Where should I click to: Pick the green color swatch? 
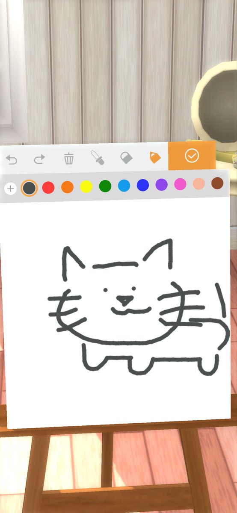[105, 186]
